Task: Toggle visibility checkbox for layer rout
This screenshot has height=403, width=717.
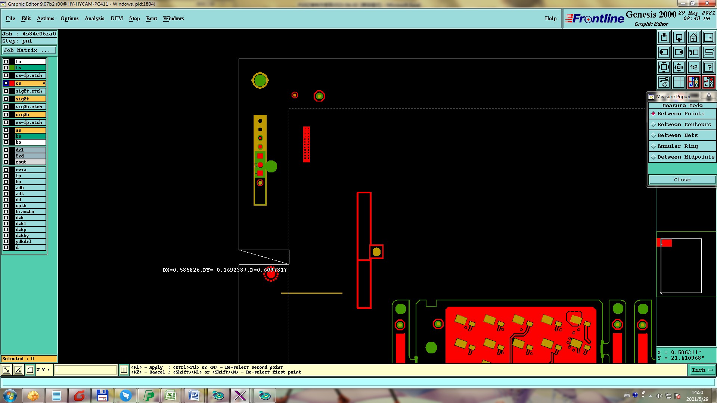Action: click(x=6, y=162)
